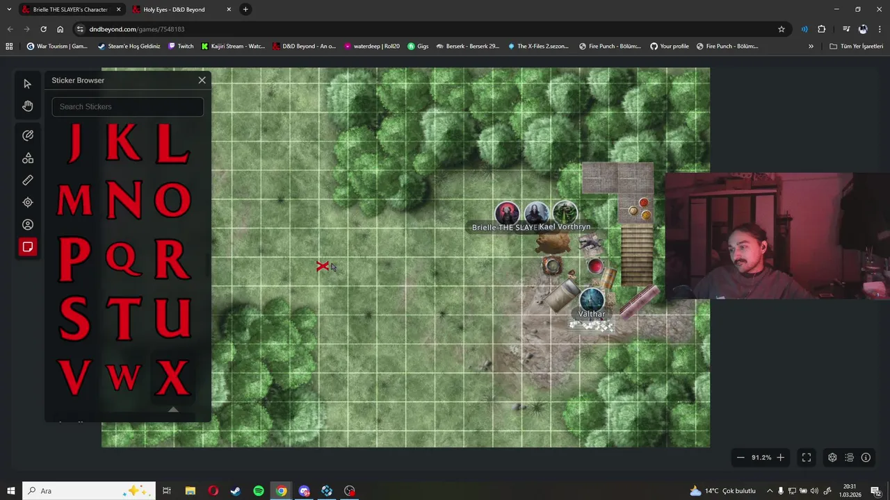Screen dimensions: 890x500
Task: Pick the letter N sticker
Action: click(124, 200)
